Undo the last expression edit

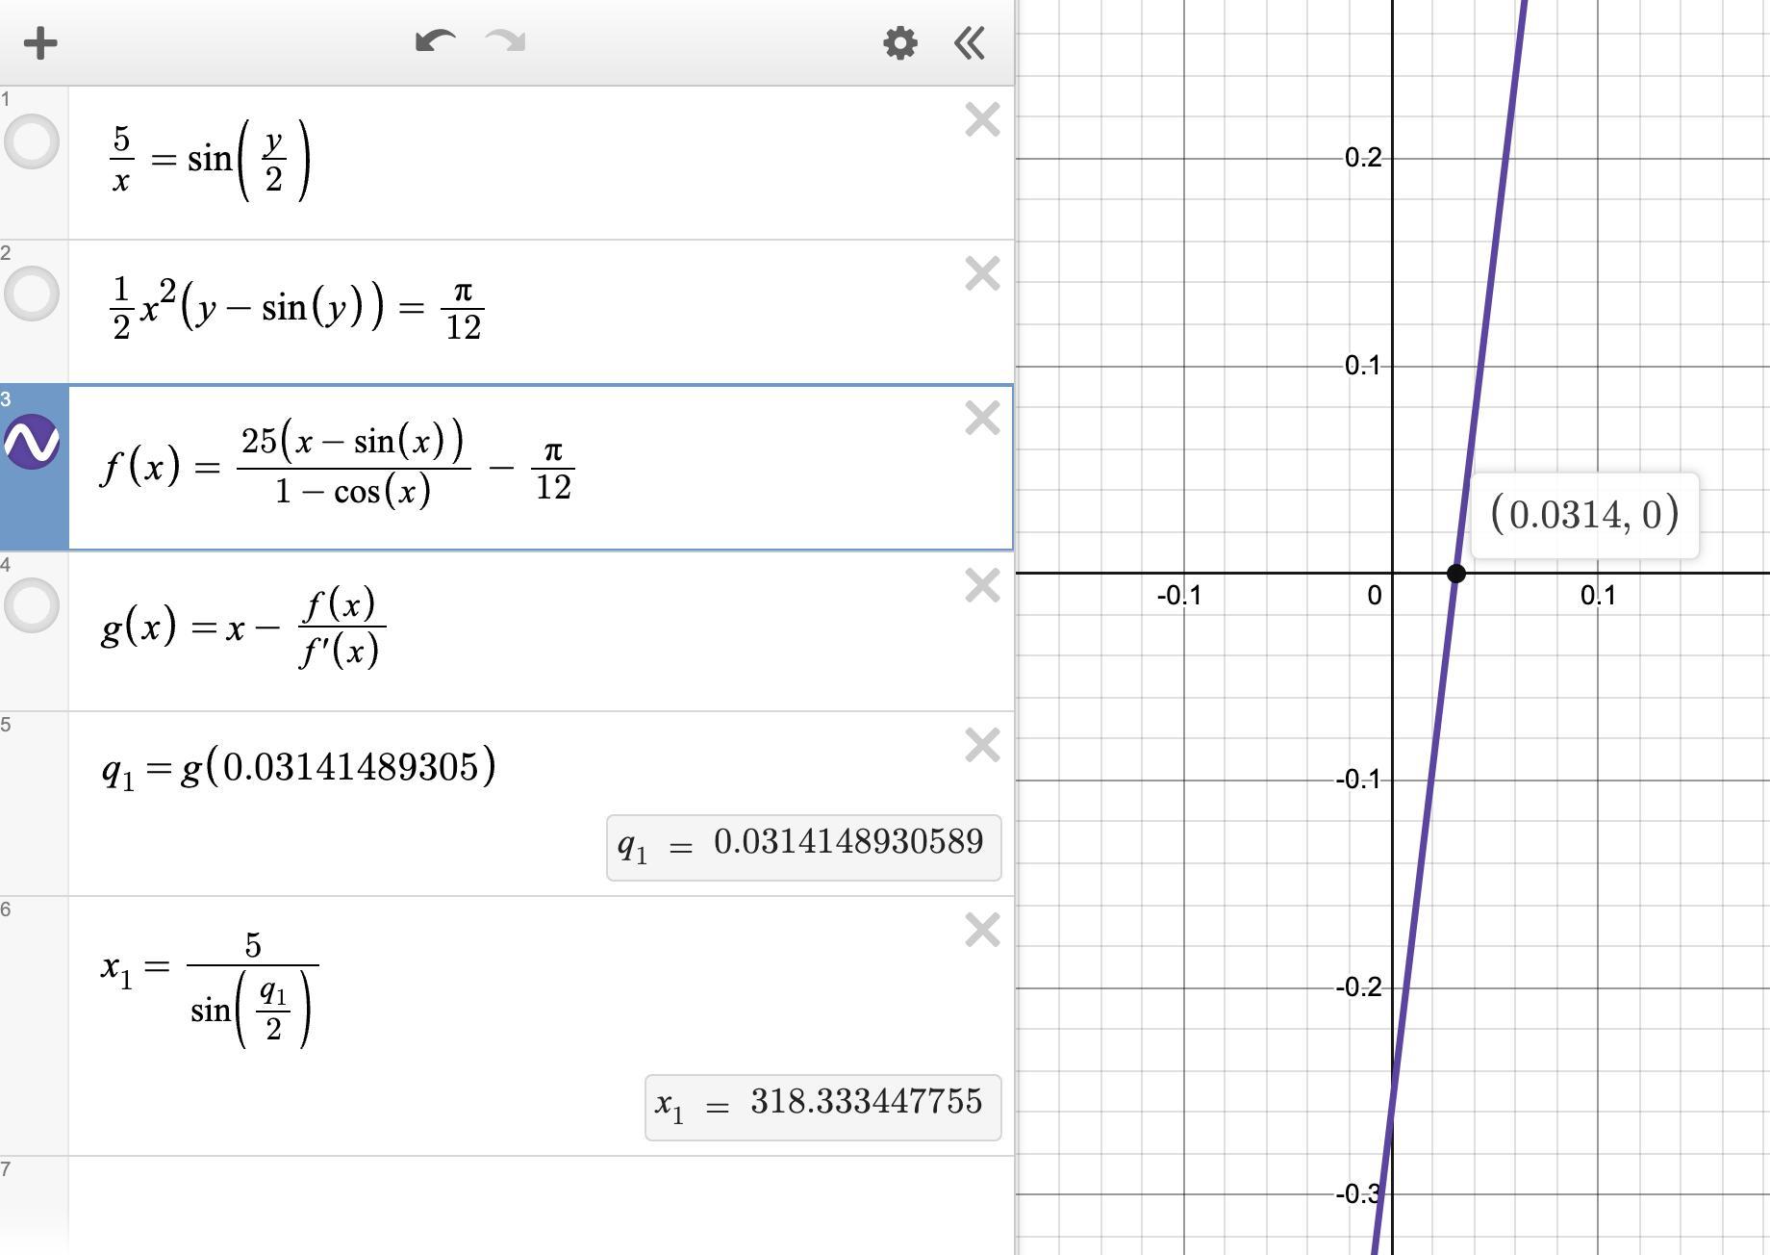click(435, 41)
